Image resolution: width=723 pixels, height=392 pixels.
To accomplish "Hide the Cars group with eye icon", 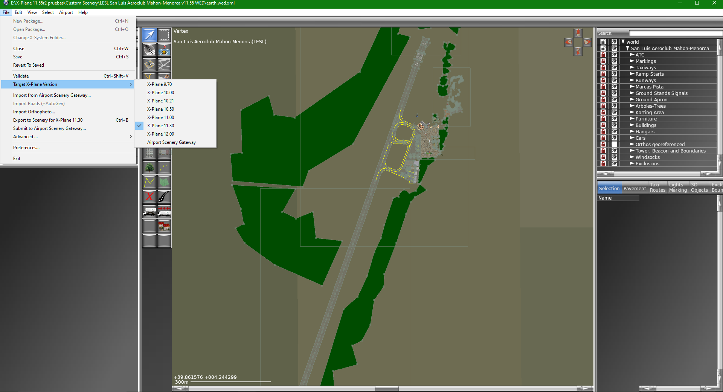I will pos(614,138).
